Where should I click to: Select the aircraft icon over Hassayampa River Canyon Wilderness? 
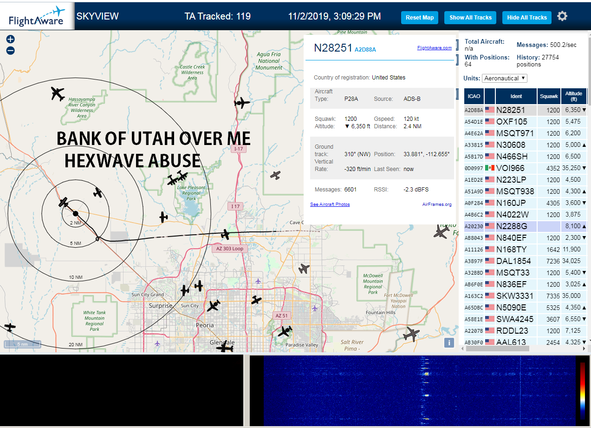(x=58, y=93)
